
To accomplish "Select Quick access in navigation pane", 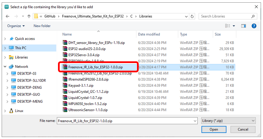I will pyautogui.click(x=25, y=39).
